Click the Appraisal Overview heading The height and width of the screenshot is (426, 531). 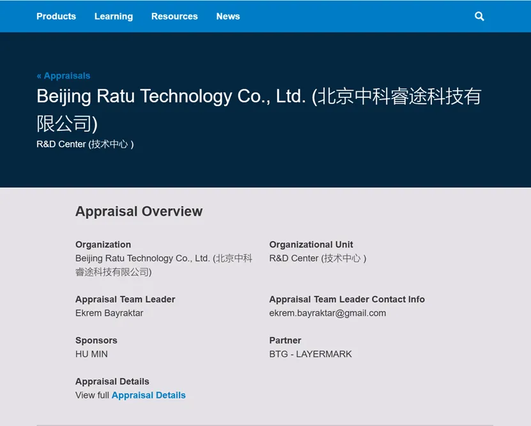pos(139,211)
